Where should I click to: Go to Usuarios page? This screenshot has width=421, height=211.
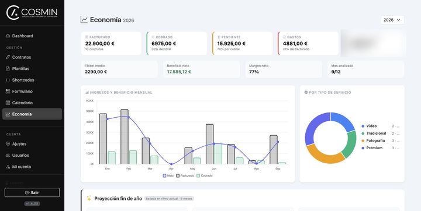[32, 155]
